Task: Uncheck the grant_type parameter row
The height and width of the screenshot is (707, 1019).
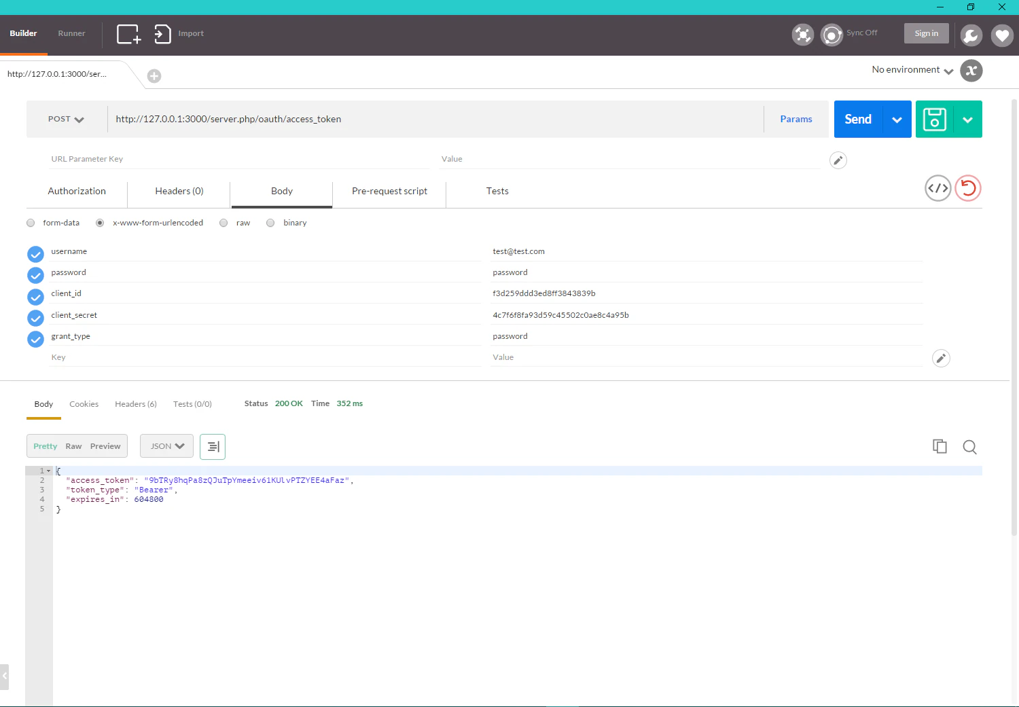Action: (35, 339)
